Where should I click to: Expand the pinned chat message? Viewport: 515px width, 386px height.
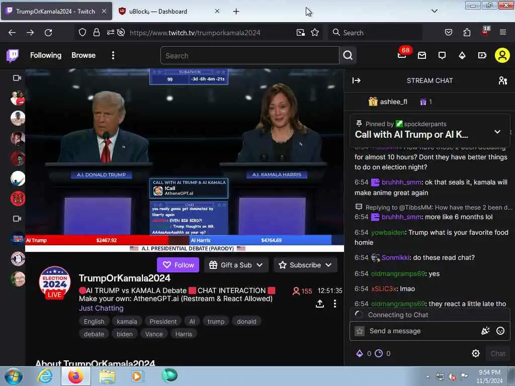click(x=497, y=132)
